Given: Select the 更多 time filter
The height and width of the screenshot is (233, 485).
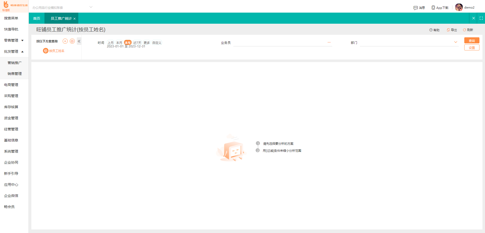Looking at the screenshot, I should pos(147,43).
